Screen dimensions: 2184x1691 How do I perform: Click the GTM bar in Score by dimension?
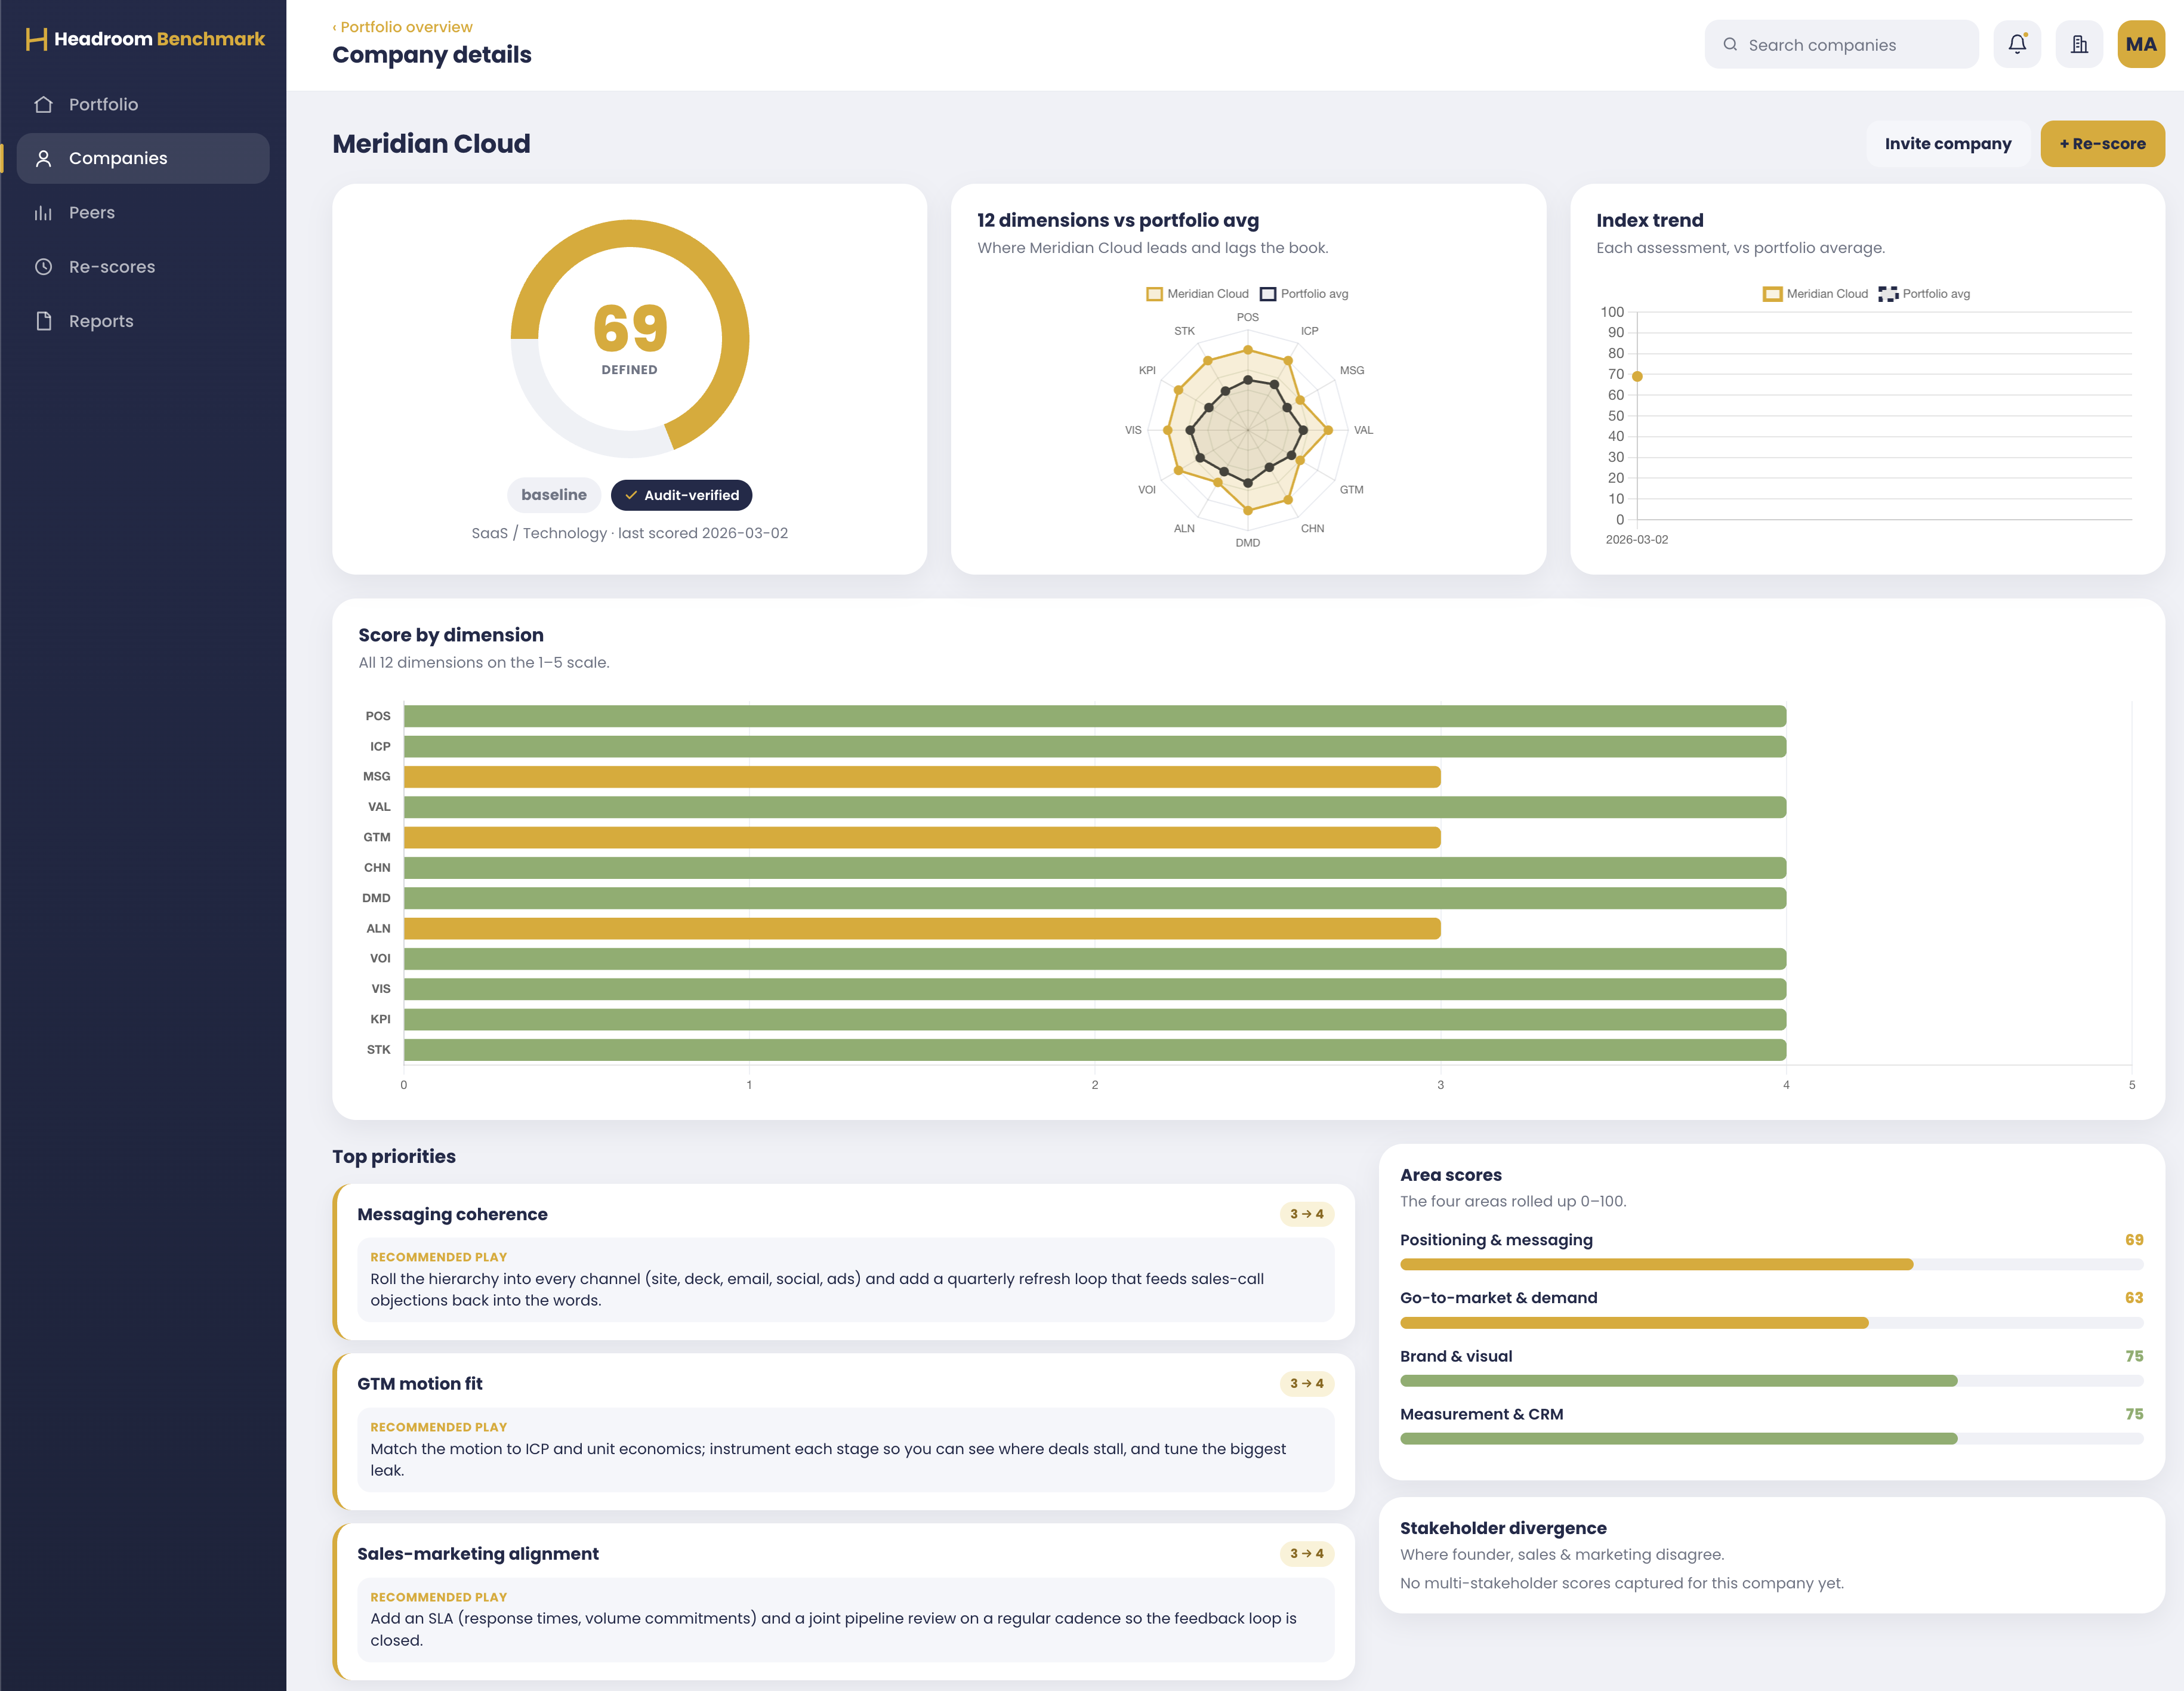coord(922,837)
